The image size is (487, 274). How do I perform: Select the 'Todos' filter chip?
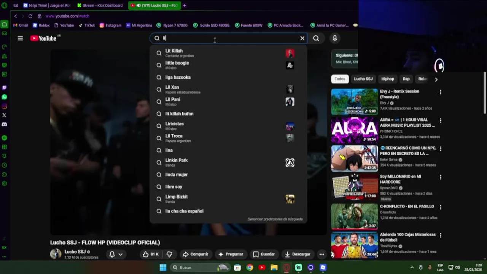[x=340, y=79]
